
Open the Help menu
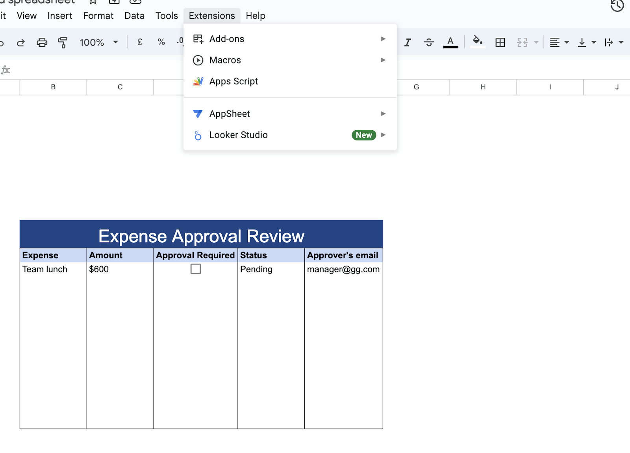click(x=255, y=16)
